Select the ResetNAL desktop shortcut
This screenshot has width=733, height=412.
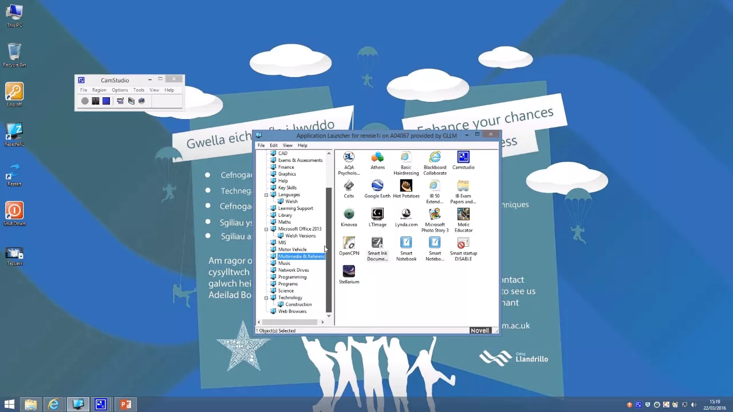click(x=14, y=134)
